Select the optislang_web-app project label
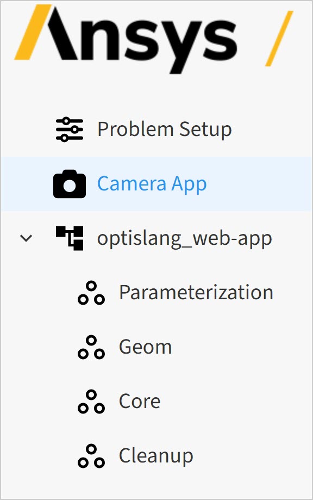Screen dimensions: 313x500 [x=184, y=238]
